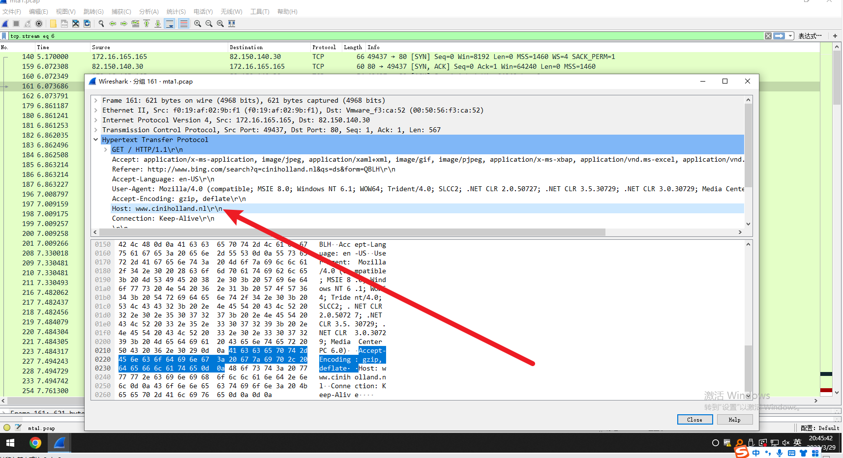Click the 表达式 expression button

click(810, 36)
